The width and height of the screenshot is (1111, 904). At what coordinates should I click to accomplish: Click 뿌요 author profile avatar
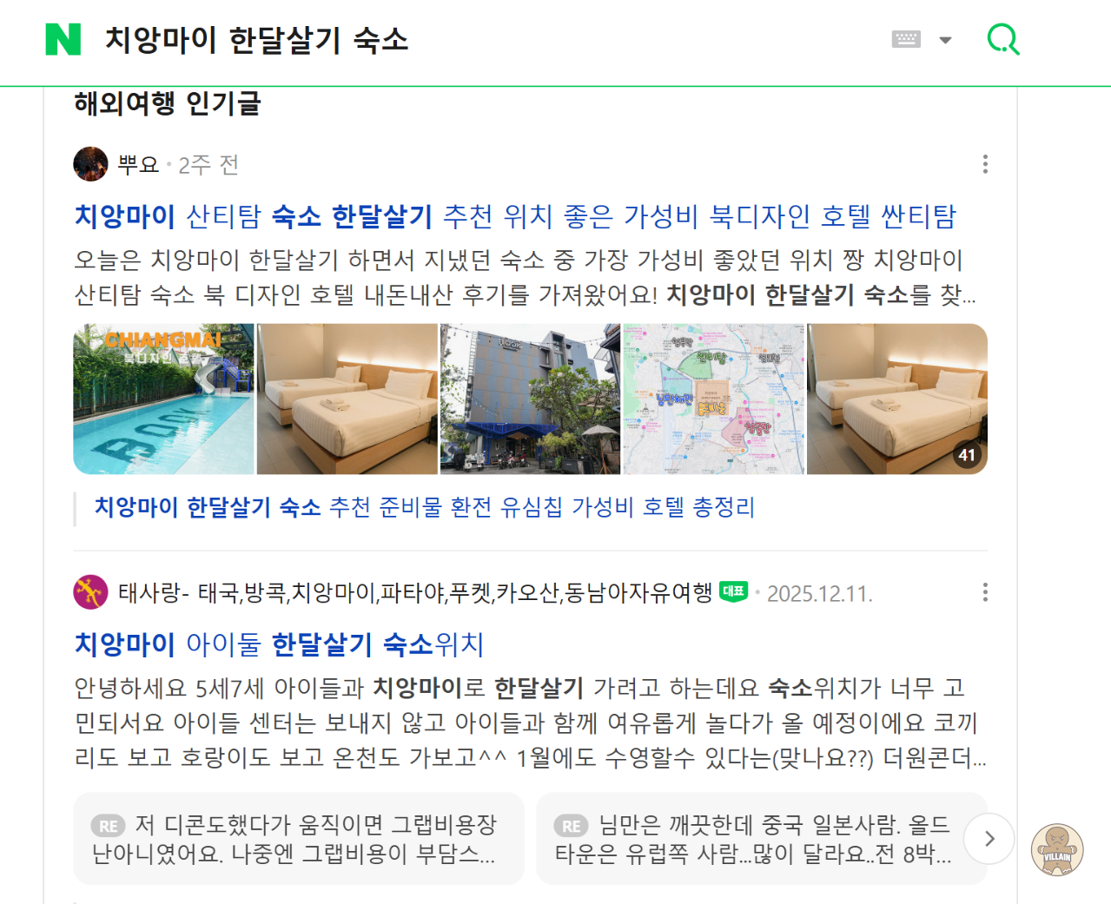pyautogui.click(x=90, y=164)
